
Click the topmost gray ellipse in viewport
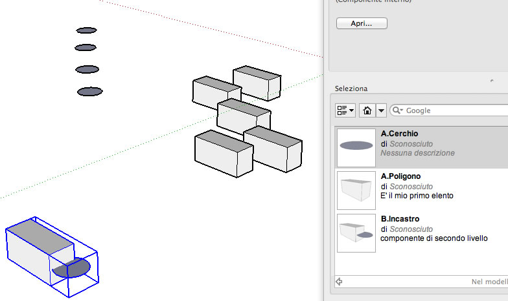pyautogui.click(x=86, y=30)
